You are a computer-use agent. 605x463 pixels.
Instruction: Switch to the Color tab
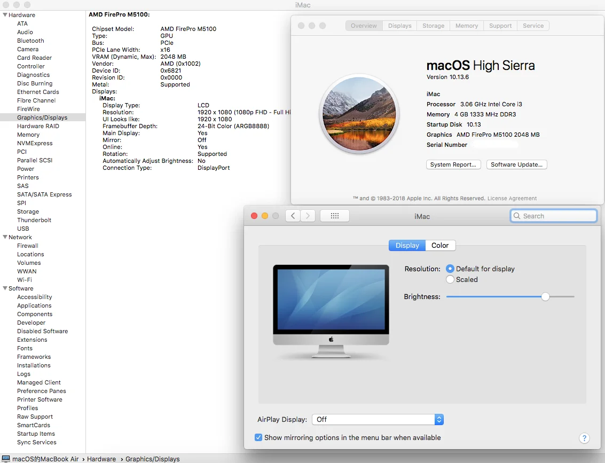[x=440, y=245]
